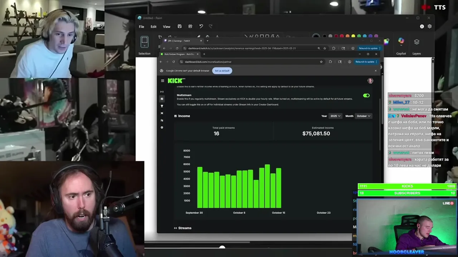Click the KICK logo

pos(176,81)
